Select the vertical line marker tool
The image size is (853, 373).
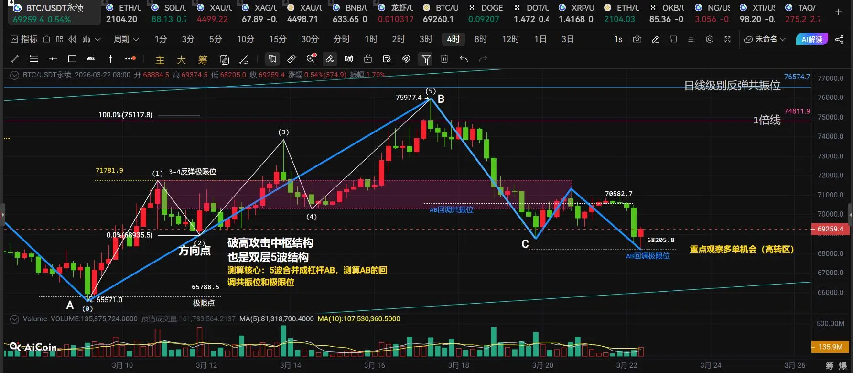click(110, 59)
